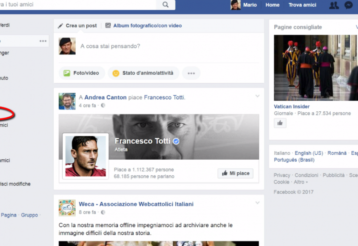Expand the Altro footer dropdown
358x246 pixels.
click(301, 182)
